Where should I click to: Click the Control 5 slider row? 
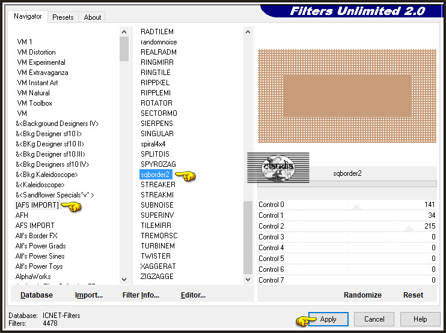[x=347, y=259]
